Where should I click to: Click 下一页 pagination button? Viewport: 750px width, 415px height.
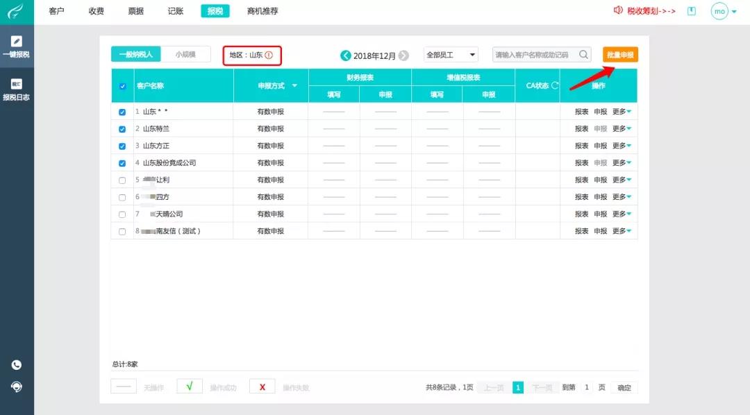pyautogui.click(x=542, y=387)
